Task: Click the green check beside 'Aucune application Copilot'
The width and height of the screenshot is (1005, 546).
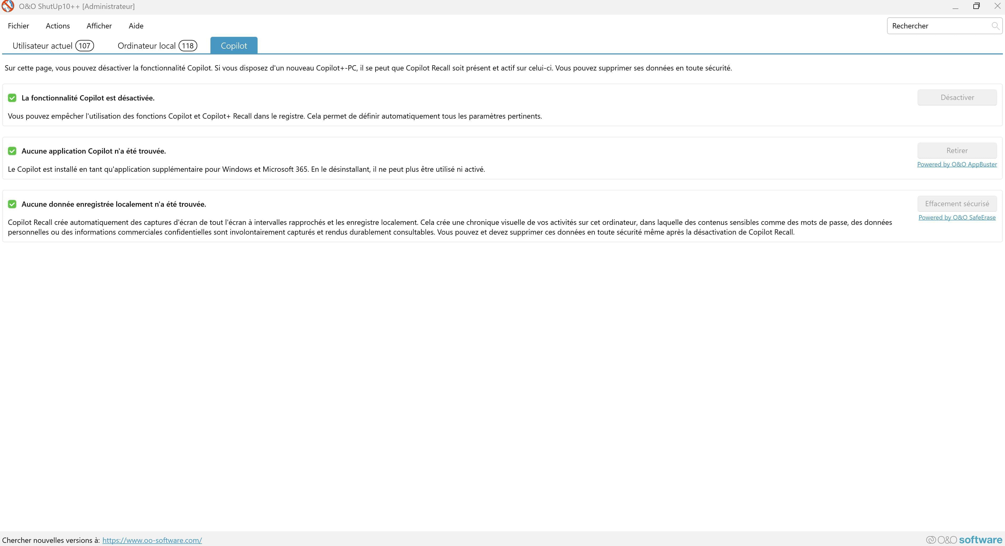Action: (12, 151)
